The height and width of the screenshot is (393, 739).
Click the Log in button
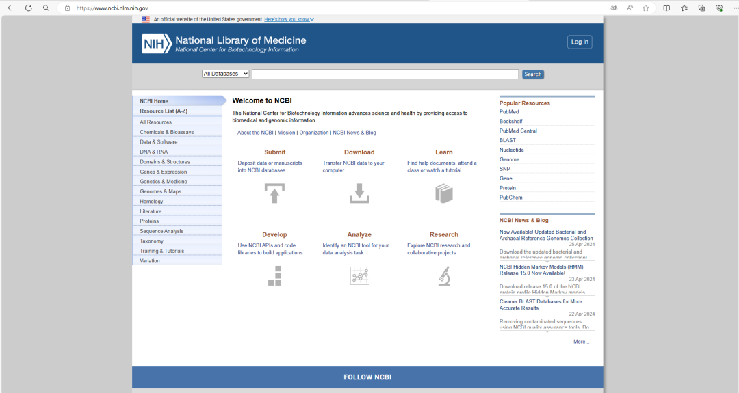[580, 42]
